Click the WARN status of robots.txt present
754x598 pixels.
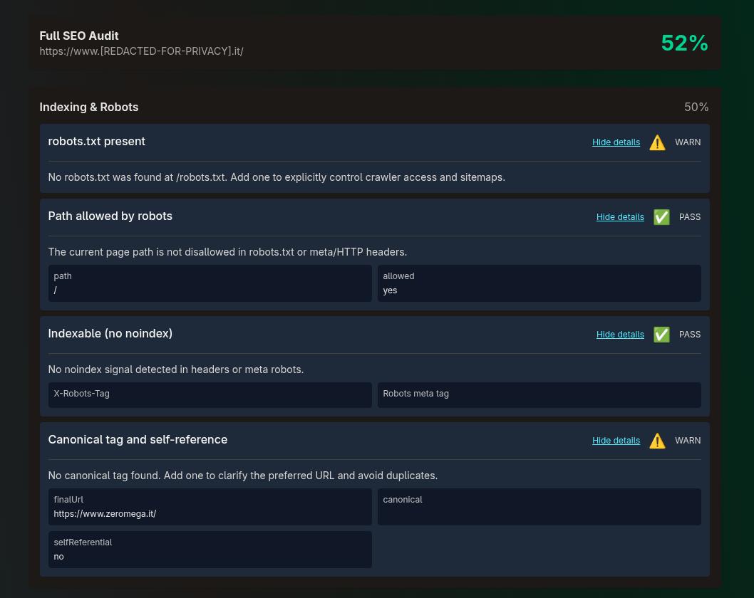(x=688, y=142)
